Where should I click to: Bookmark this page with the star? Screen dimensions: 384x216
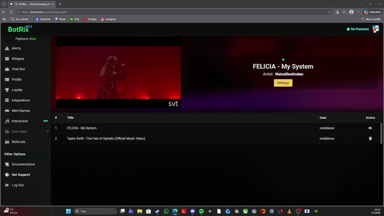click(x=330, y=12)
